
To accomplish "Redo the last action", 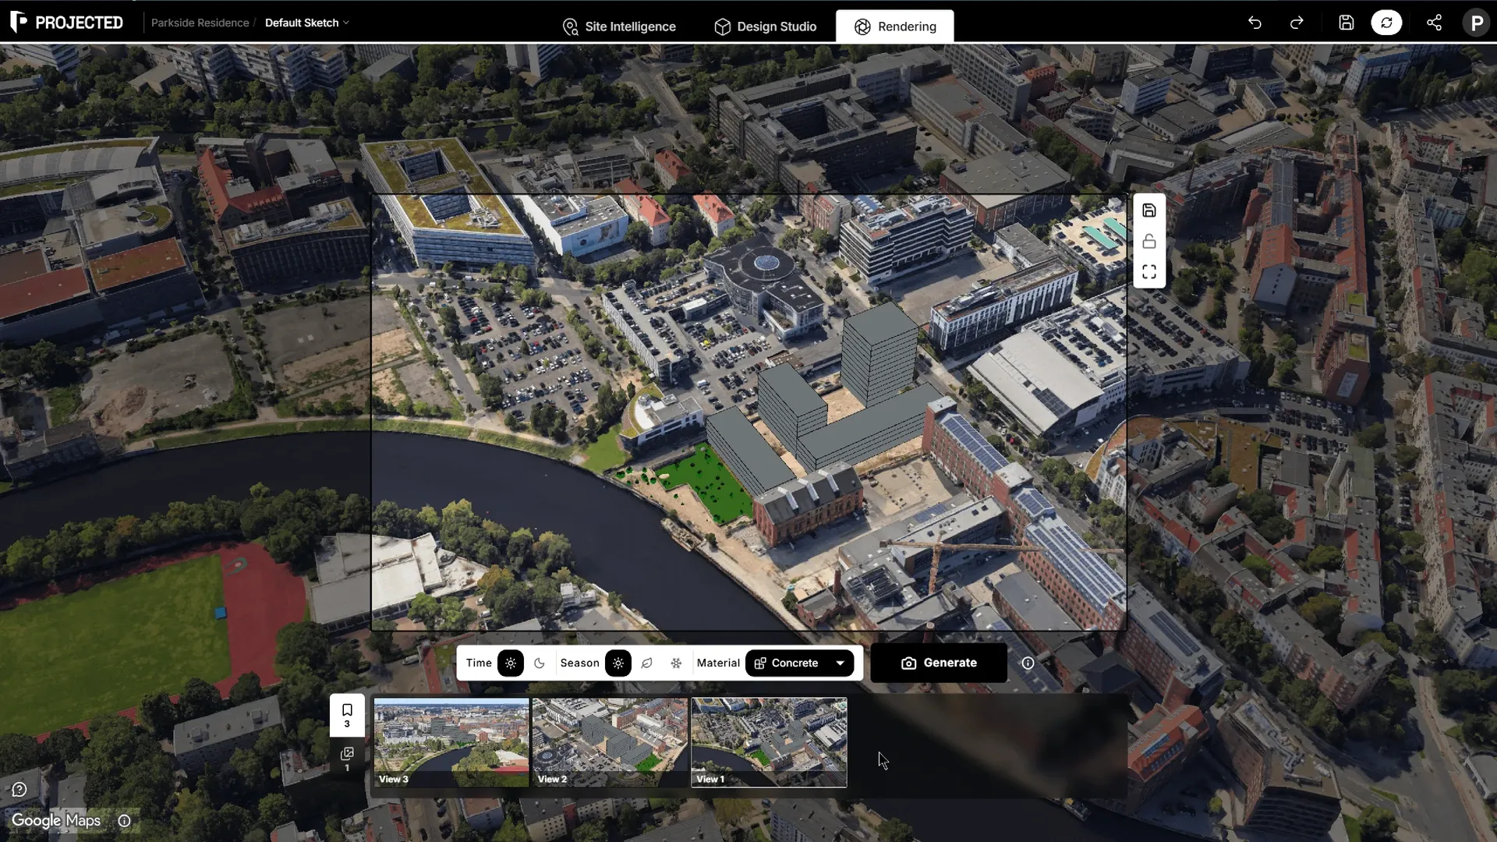I will point(1297,23).
